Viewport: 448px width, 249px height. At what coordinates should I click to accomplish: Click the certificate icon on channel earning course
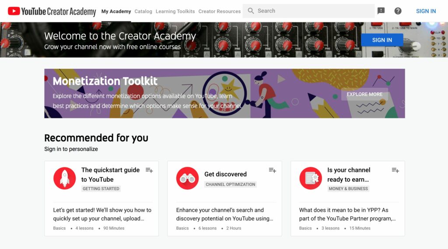pyautogui.click(x=311, y=178)
